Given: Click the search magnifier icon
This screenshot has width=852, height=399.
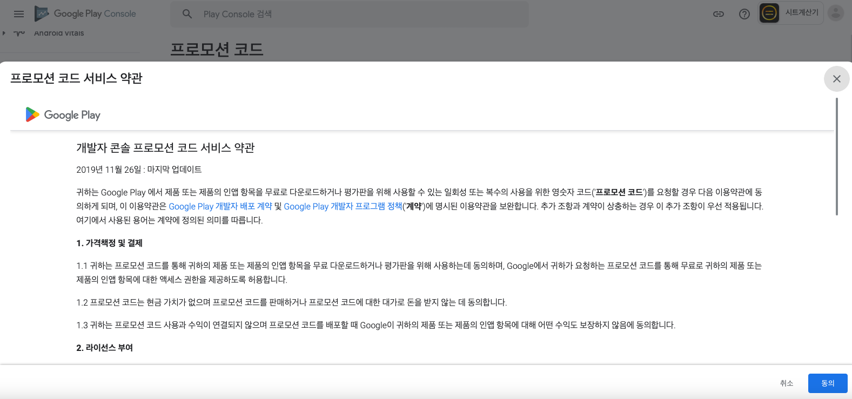Looking at the screenshot, I should coord(187,14).
